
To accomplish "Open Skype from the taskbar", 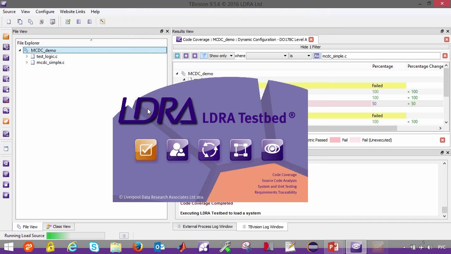I will click(94, 247).
